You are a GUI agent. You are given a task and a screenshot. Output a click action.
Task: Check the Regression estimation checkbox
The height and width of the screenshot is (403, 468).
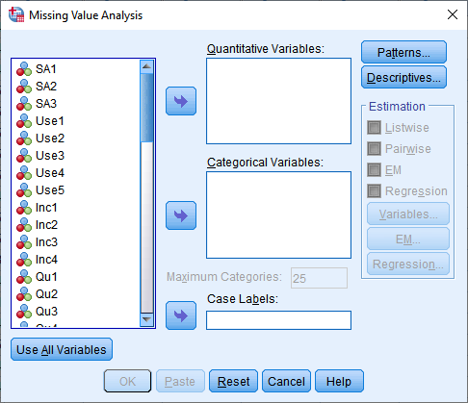374,191
